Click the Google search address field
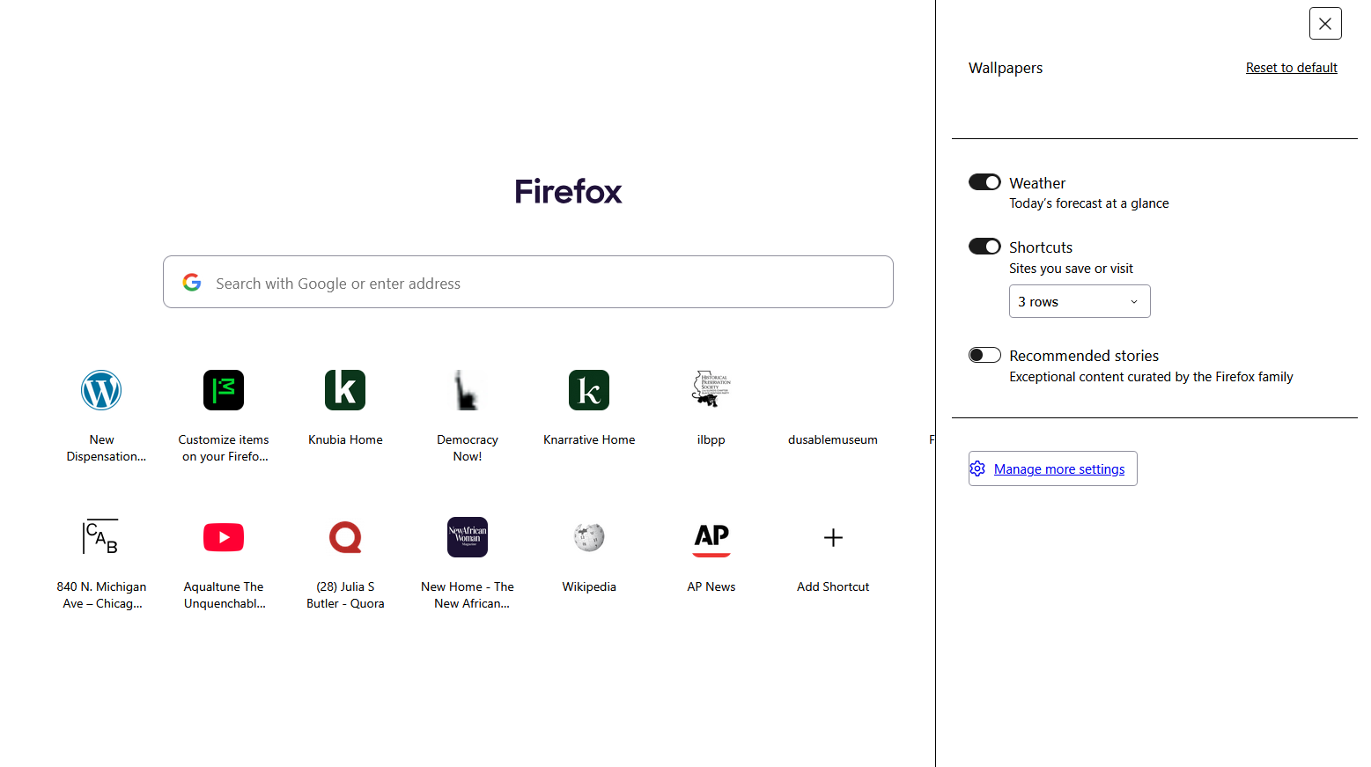Image resolution: width=1371 pixels, height=767 pixels. (x=528, y=283)
